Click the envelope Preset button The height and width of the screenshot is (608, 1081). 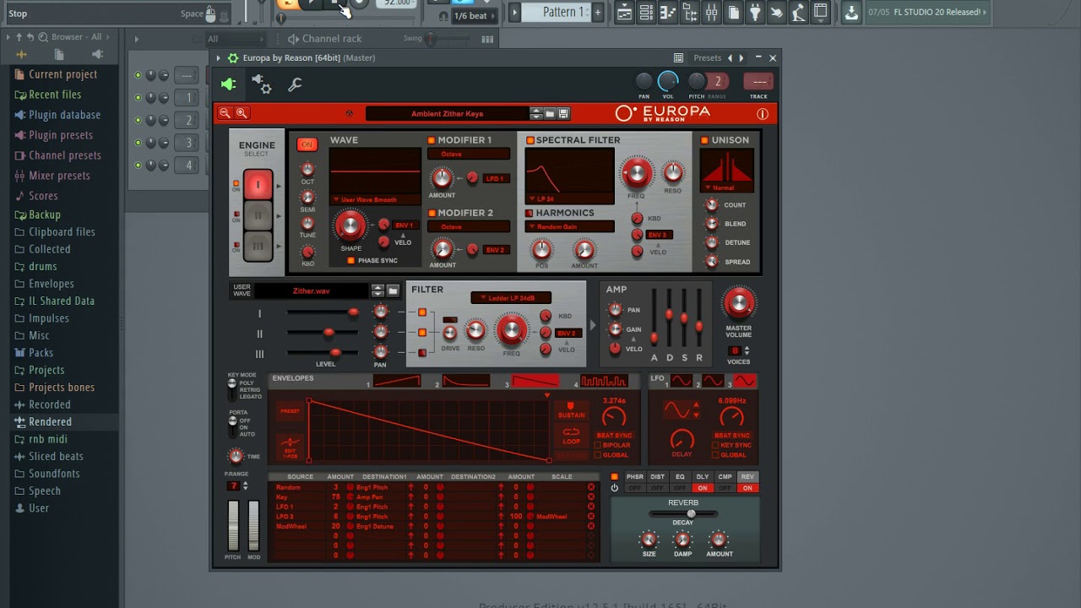290,411
